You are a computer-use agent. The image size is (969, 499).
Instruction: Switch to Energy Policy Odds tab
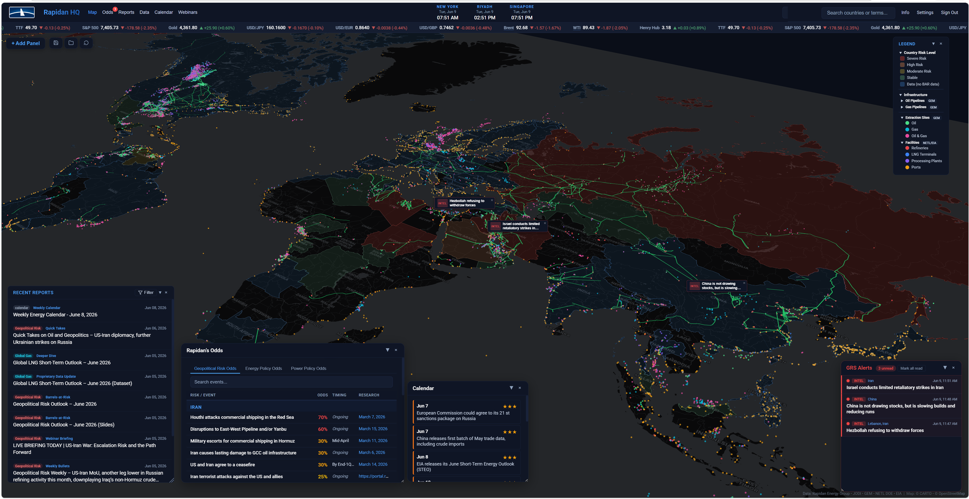point(264,368)
